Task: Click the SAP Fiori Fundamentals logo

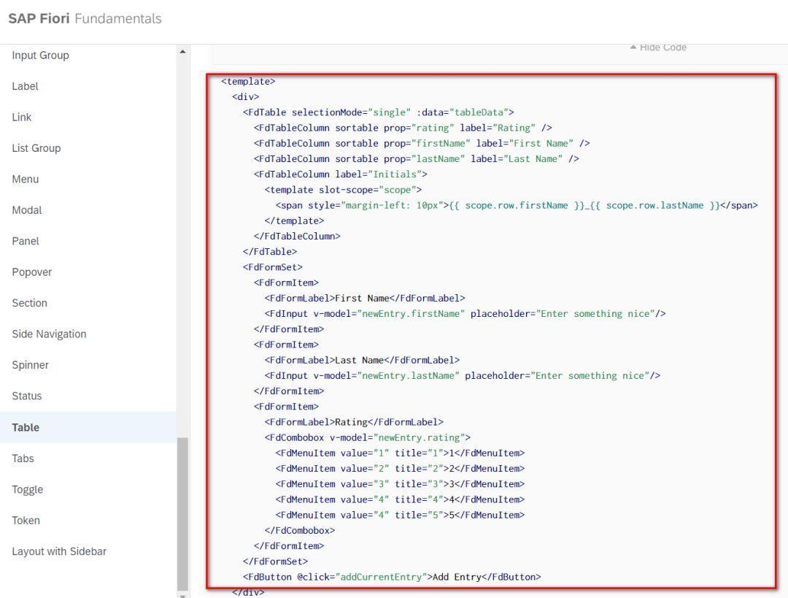Action: (85, 18)
